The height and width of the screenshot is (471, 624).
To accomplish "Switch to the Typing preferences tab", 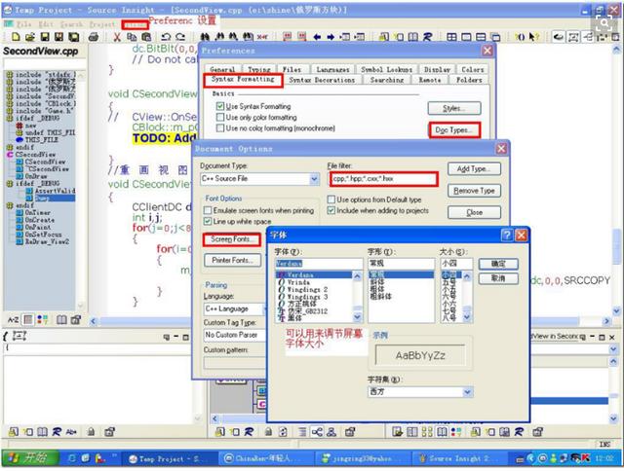I will (258, 69).
